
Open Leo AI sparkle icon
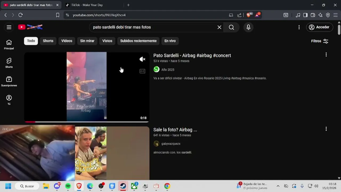[x=320, y=15]
